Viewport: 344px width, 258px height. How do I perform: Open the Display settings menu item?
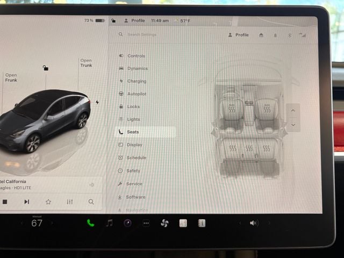(x=134, y=145)
